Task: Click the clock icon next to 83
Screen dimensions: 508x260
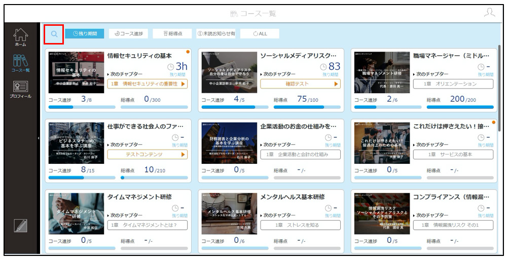Action: point(323,67)
